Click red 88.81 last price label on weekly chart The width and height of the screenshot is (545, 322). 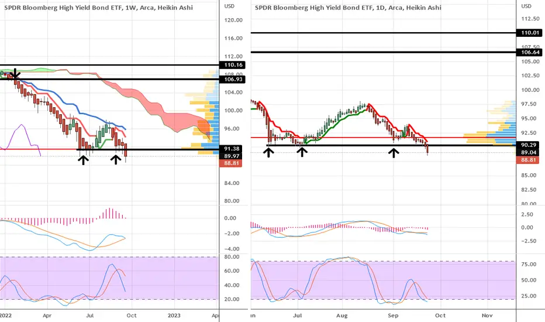click(231, 163)
